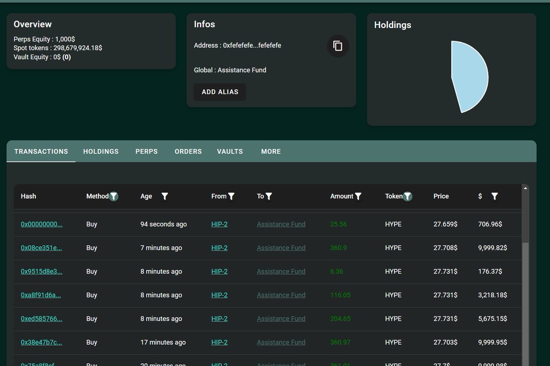Switch to the PERPS tab
Screen dimensions: 550x366
[x=146, y=151]
